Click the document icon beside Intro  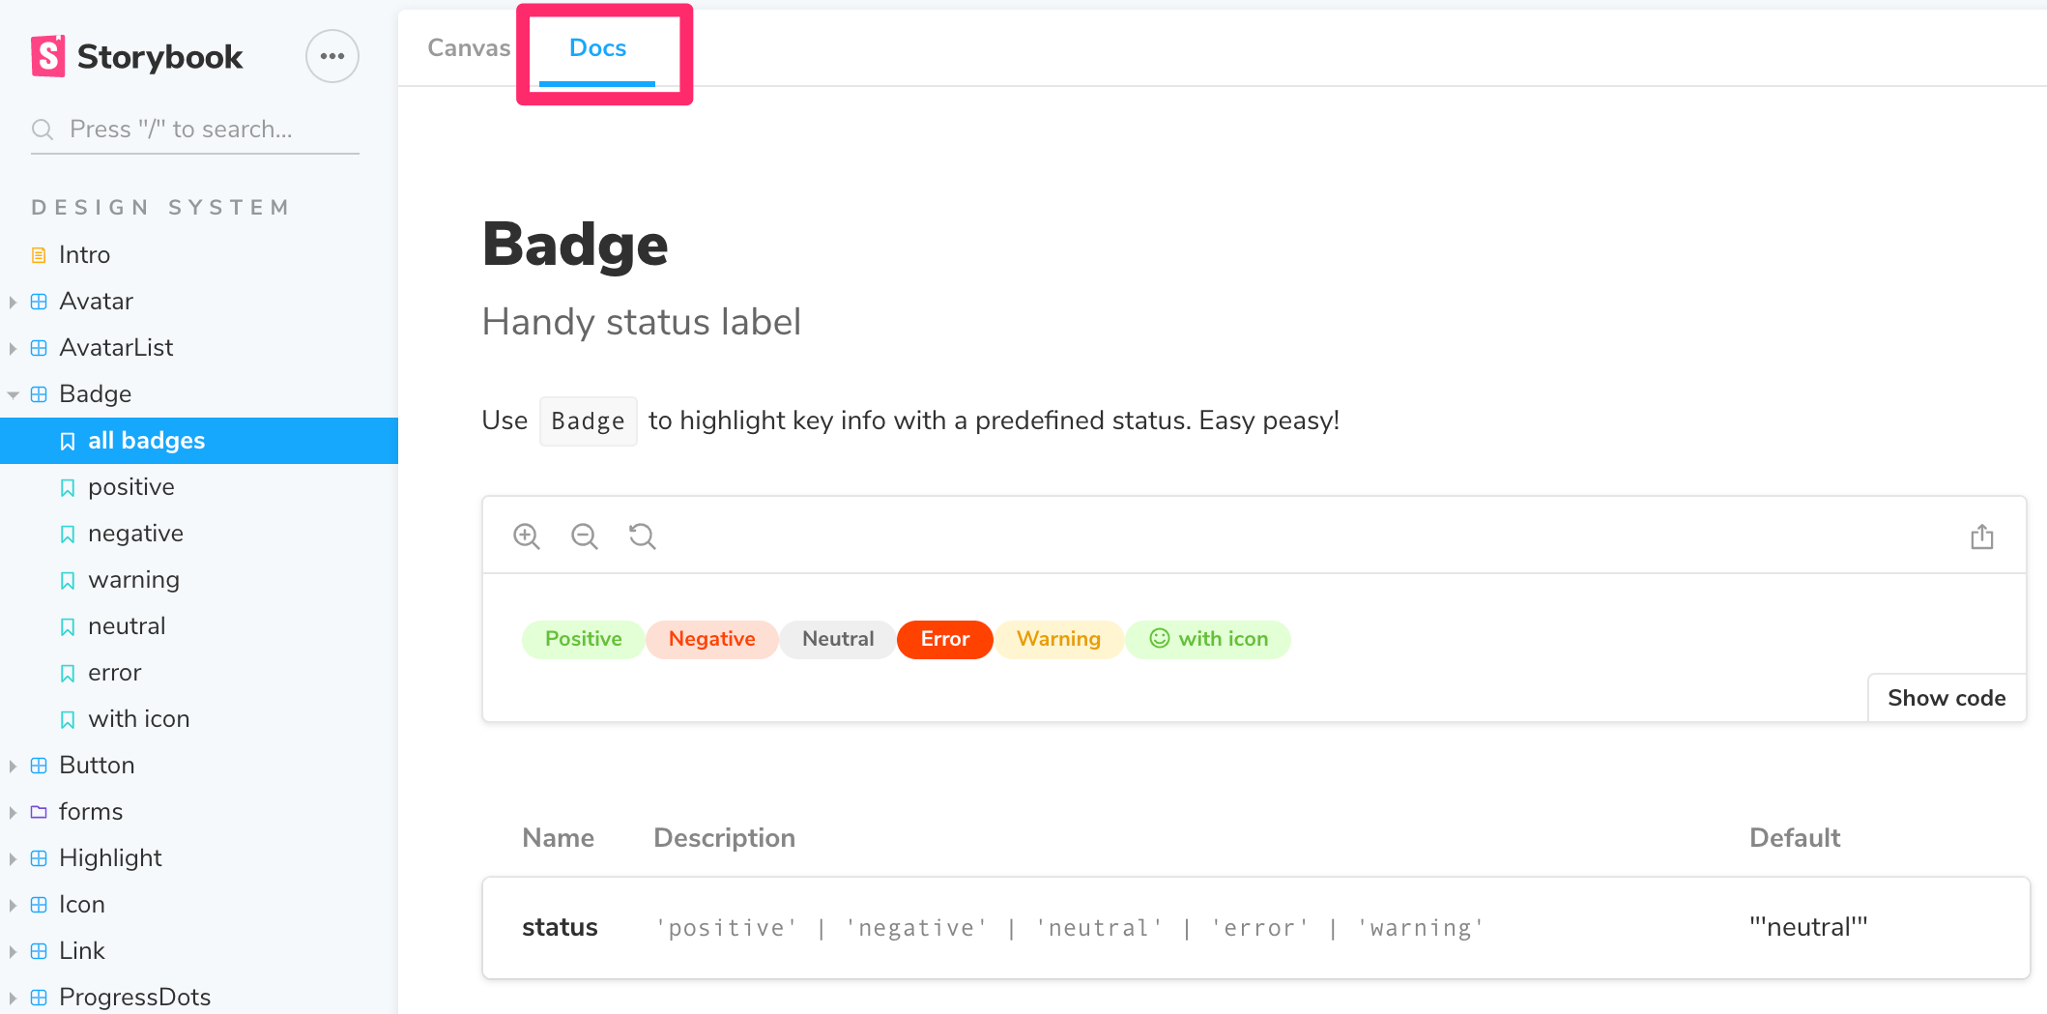[39, 254]
